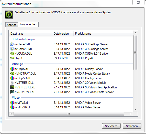The image size is (146, 134).
Task: Click the vertical scrollbar down arrow
Action: click(x=136, y=110)
